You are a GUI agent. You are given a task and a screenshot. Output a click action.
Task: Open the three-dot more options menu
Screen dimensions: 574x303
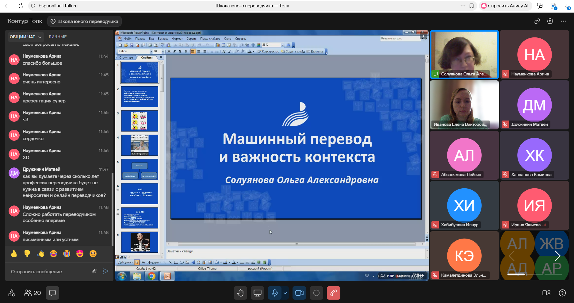564,21
